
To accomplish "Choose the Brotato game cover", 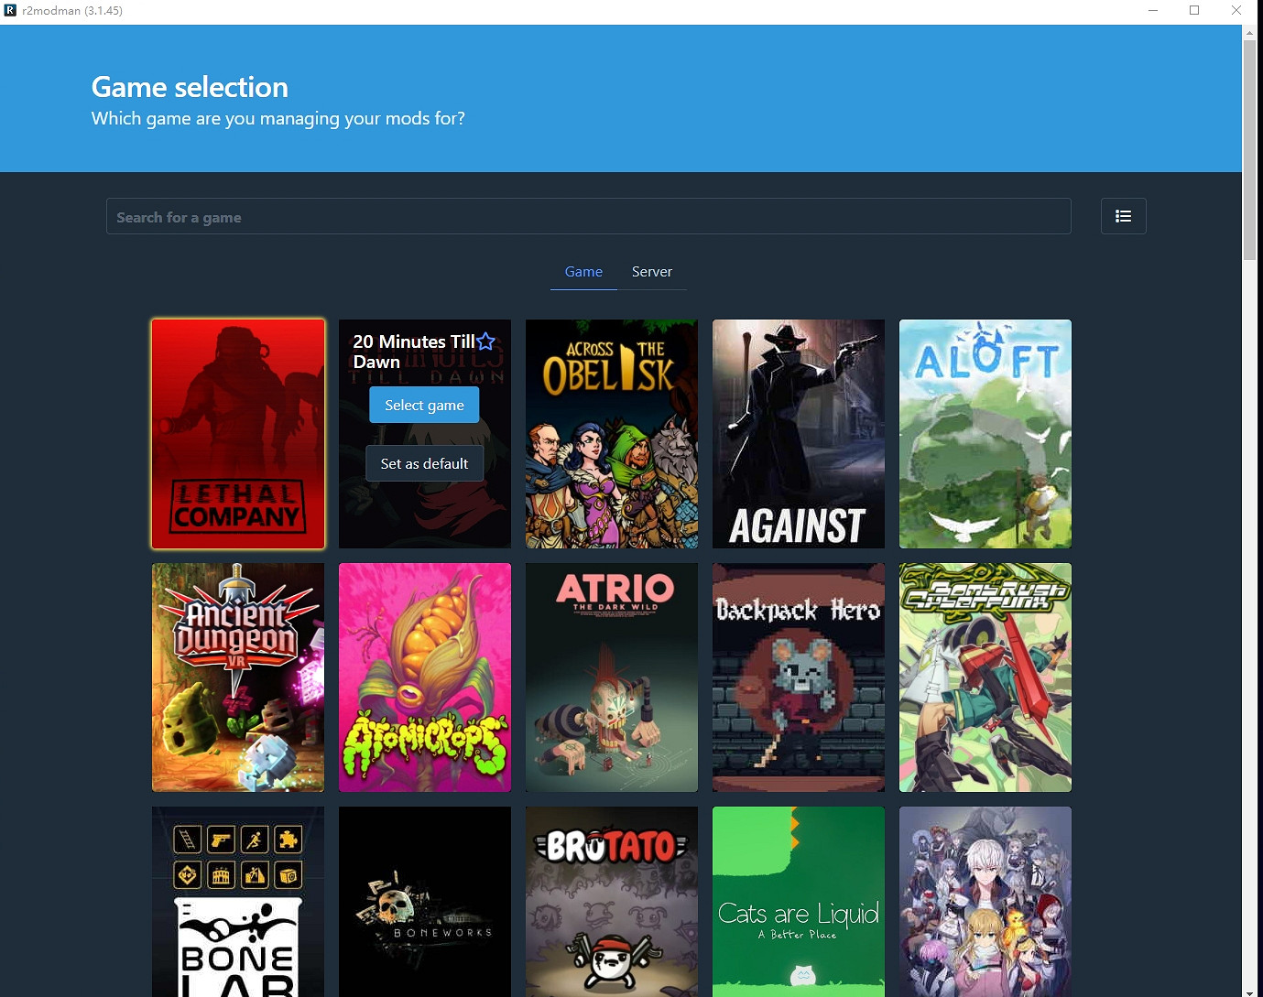I will (612, 901).
